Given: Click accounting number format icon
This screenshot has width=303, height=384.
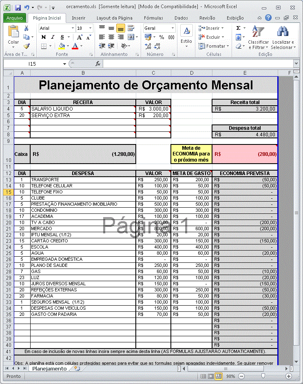Looking at the screenshot, I should 148,37.
